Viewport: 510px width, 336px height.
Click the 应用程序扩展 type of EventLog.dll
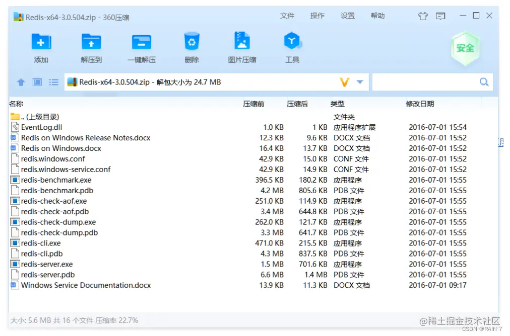[354, 127]
